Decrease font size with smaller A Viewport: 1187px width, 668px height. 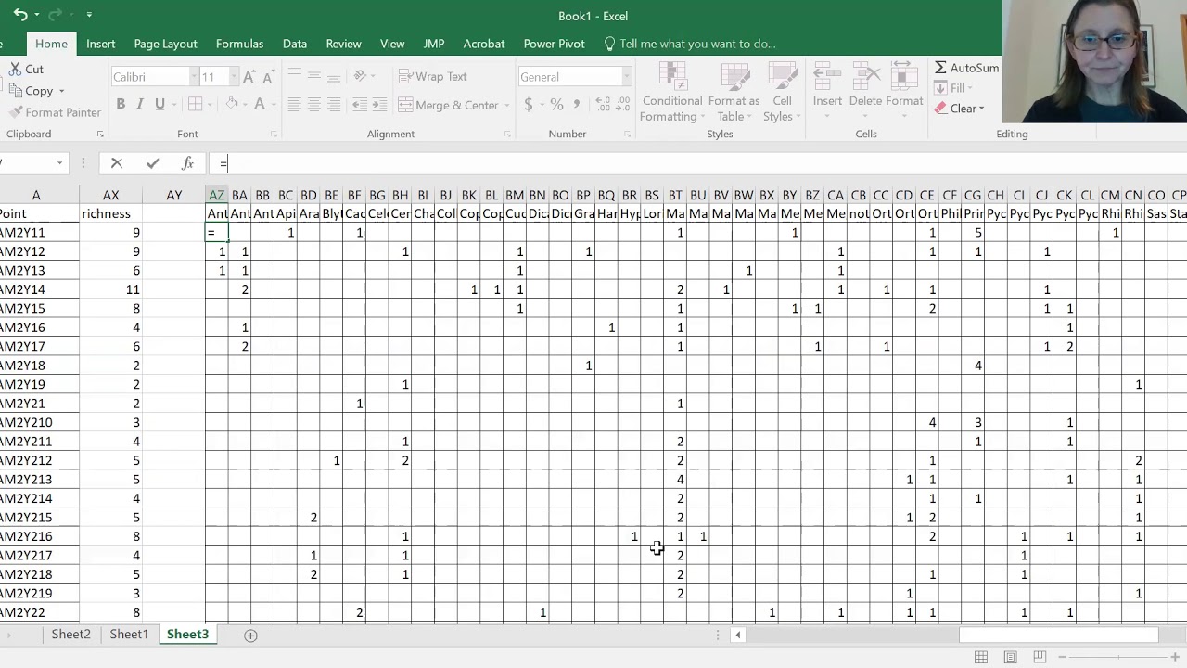pos(267,77)
